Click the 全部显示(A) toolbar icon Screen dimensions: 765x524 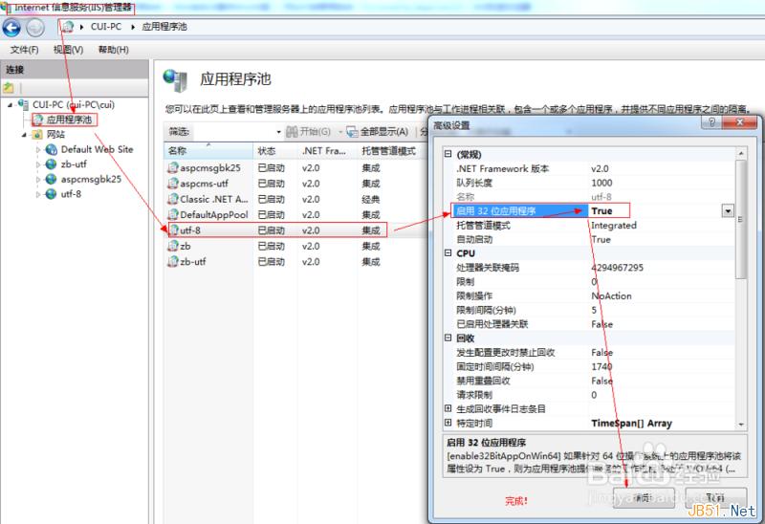click(352, 132)
